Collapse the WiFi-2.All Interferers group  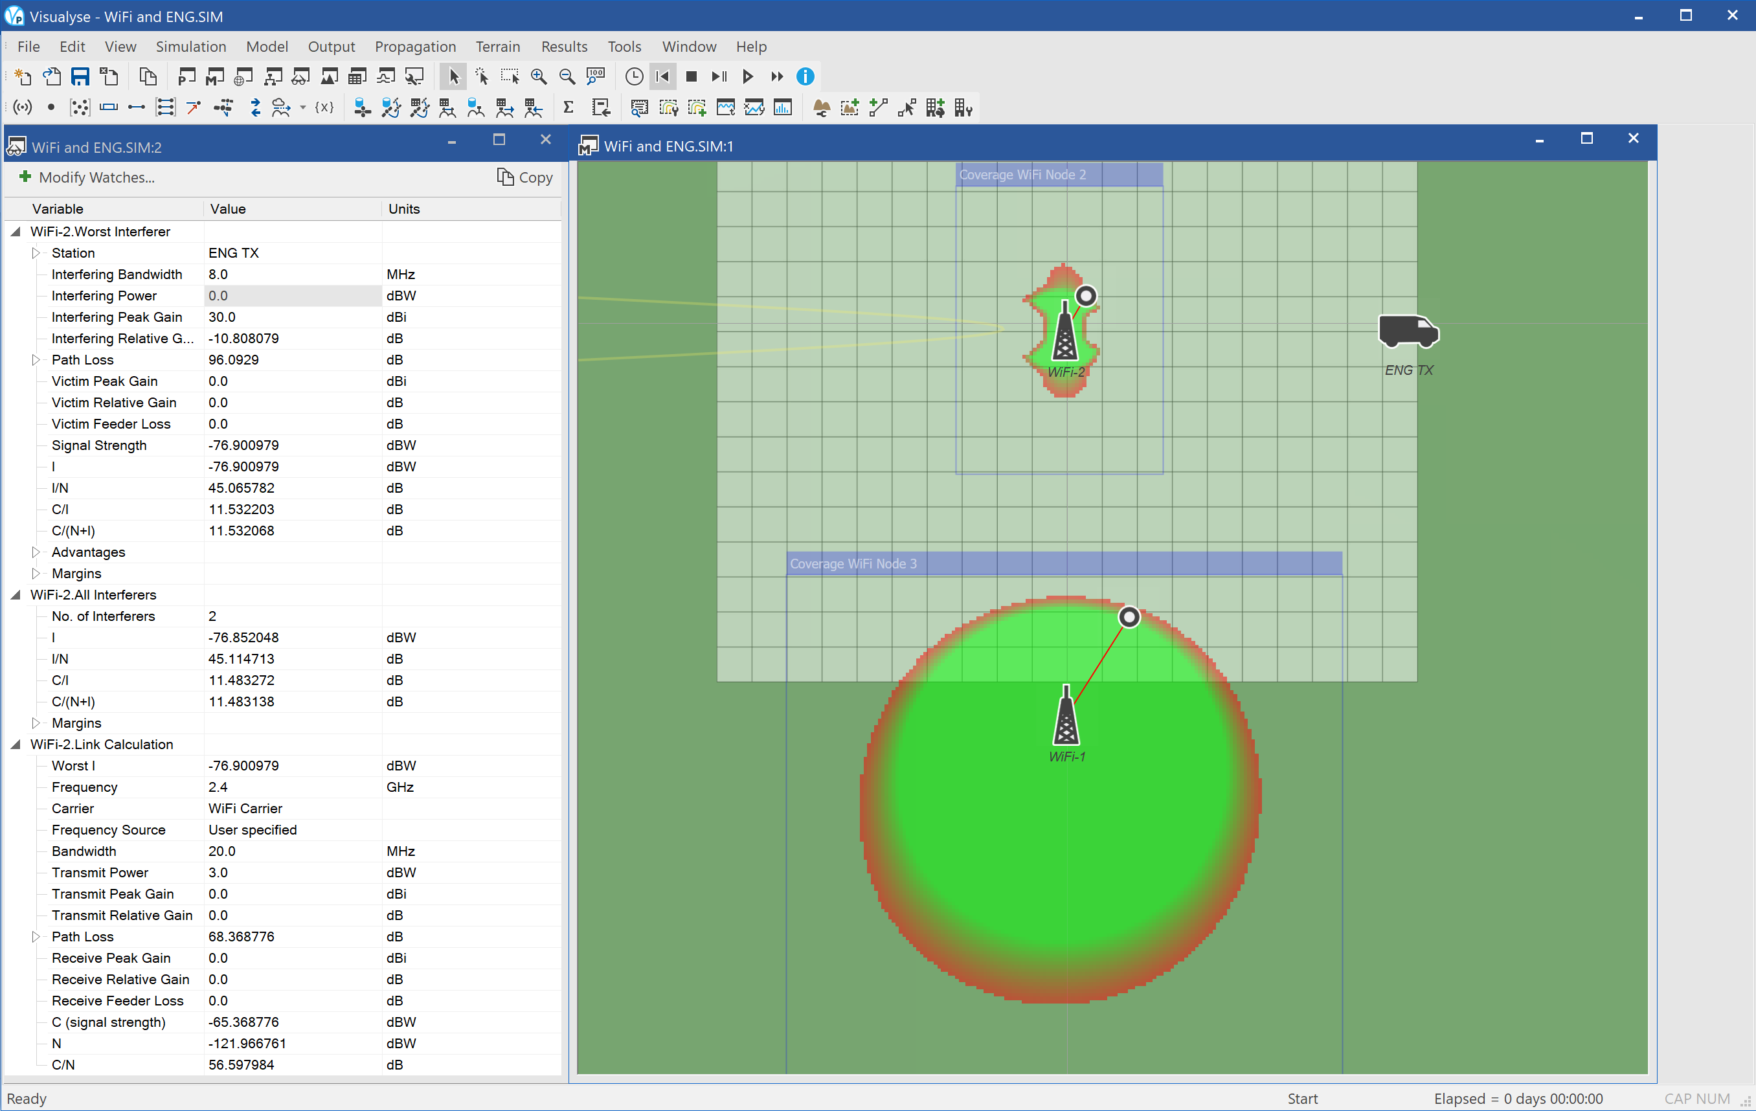point(16,595)
